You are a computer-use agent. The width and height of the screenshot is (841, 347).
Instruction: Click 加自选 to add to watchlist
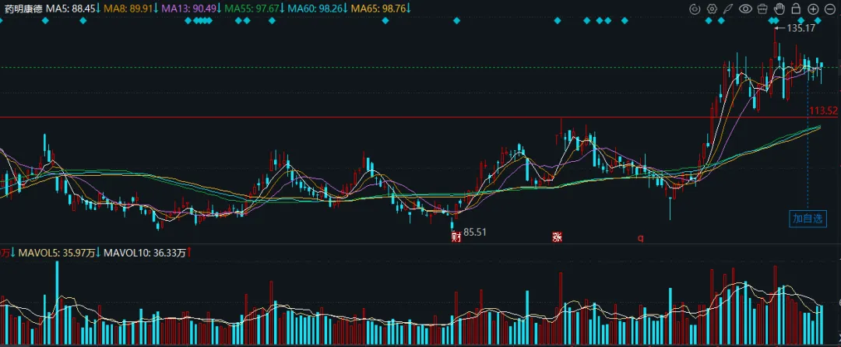pyautogui.click(x=808, y=219)
